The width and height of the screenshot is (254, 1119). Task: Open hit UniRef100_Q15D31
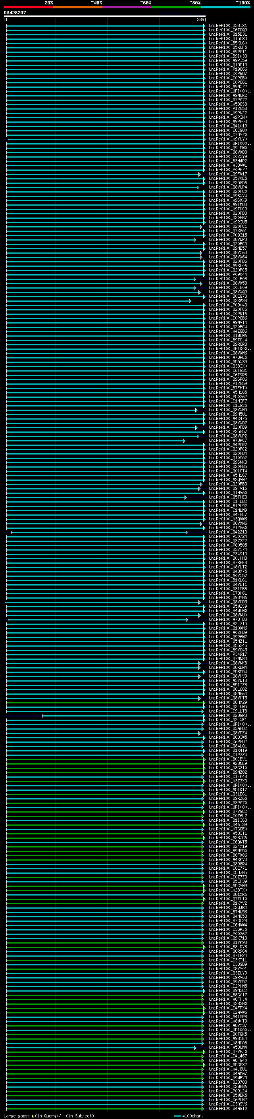pos(227,34)
